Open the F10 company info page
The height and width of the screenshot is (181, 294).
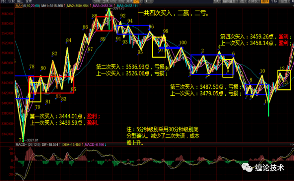click(x=4, y=1)
